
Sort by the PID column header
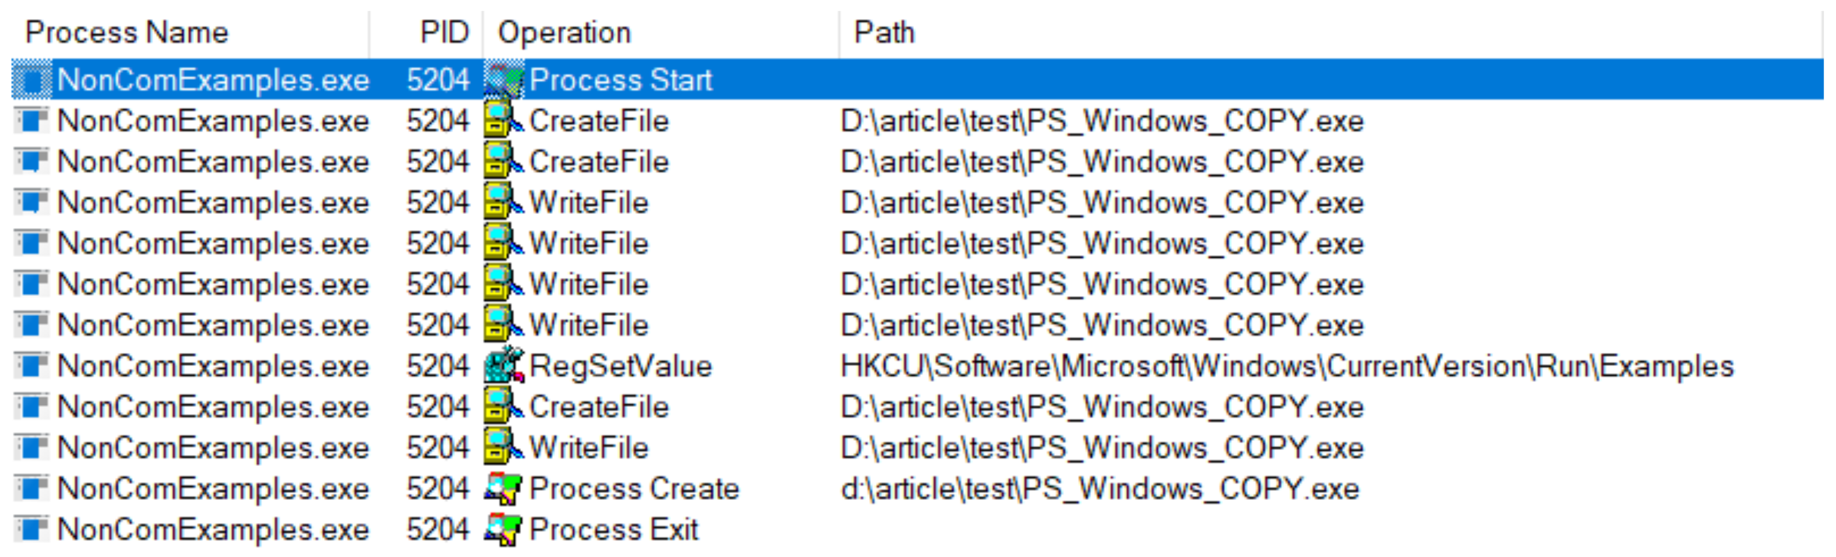click(x=444, y=33)
